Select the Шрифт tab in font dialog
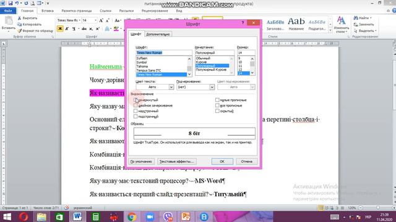396x222 pixels. coord(136,34)
